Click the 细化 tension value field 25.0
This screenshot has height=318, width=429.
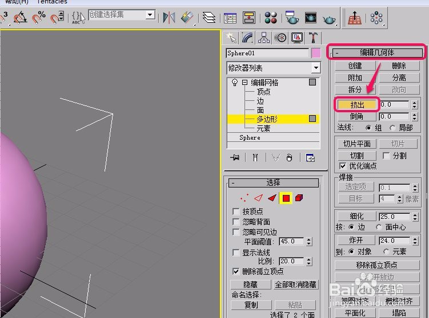pos(394,217)
